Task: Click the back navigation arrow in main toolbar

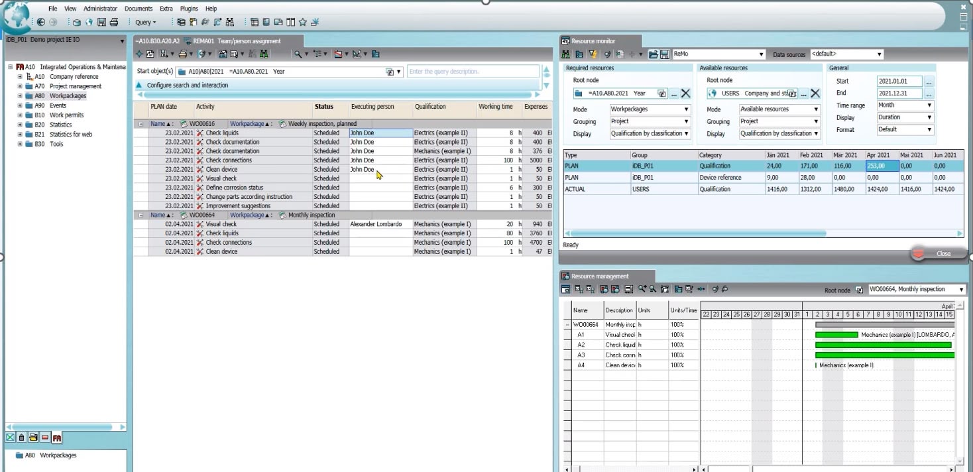Action: 41,22
